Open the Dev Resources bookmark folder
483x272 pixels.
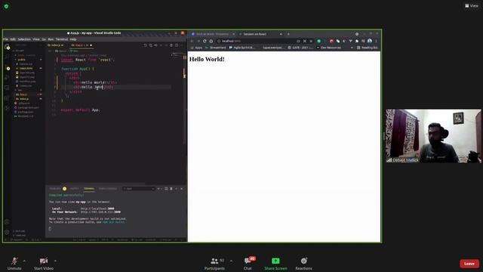click(x=329, y=48)
